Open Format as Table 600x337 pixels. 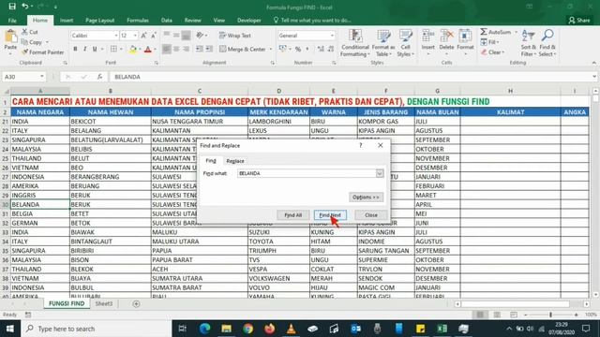tap(383, 43)
